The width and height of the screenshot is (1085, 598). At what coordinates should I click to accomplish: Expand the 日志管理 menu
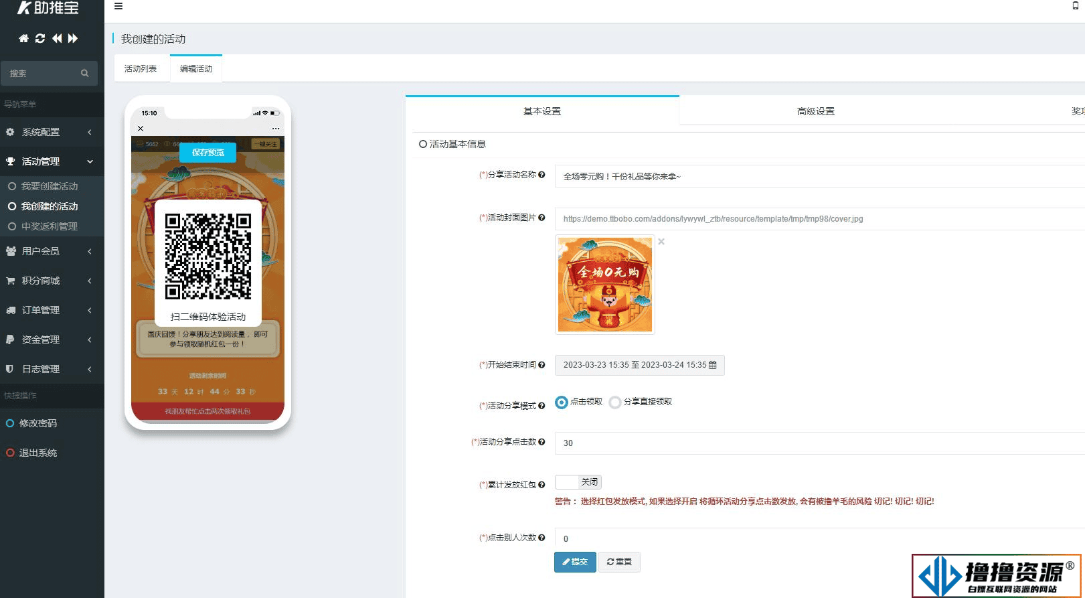click(x=52, y=369)
